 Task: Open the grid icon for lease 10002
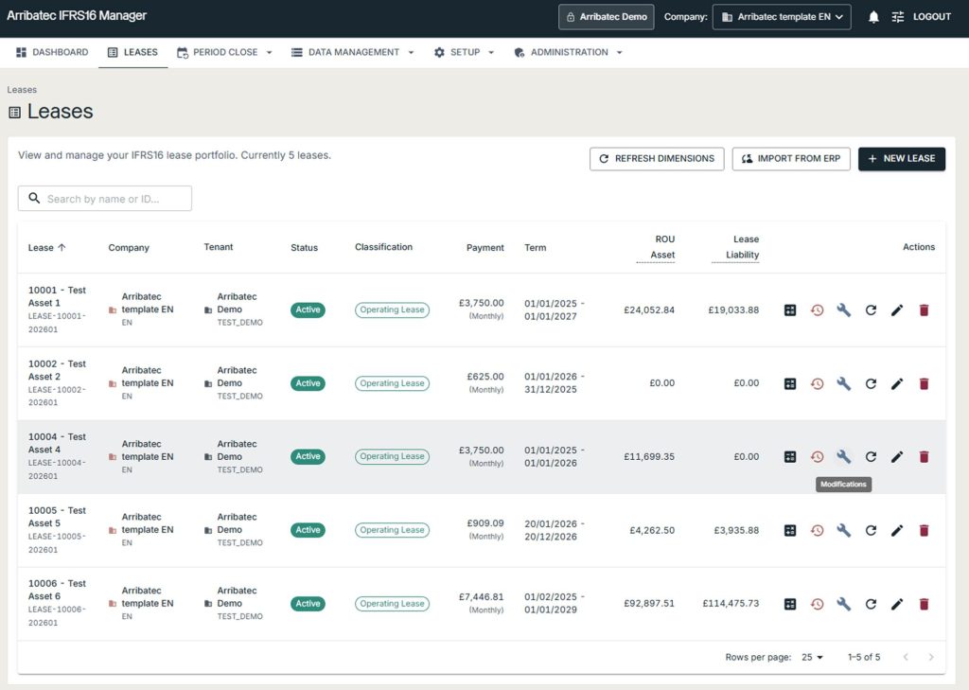coord(790,384)
